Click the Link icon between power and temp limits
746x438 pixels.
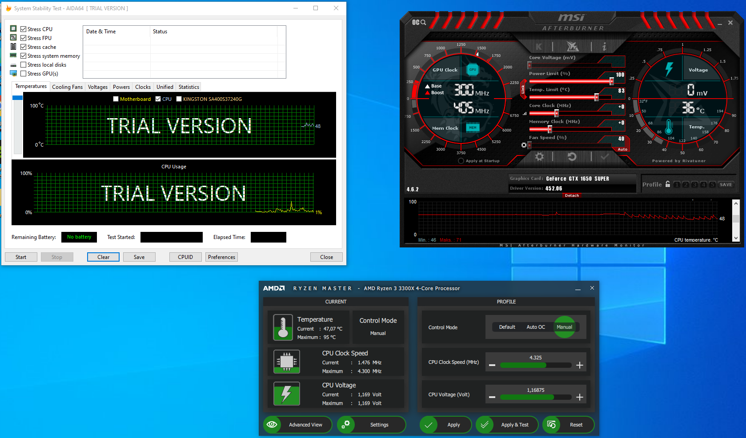[x=523, y=89]
